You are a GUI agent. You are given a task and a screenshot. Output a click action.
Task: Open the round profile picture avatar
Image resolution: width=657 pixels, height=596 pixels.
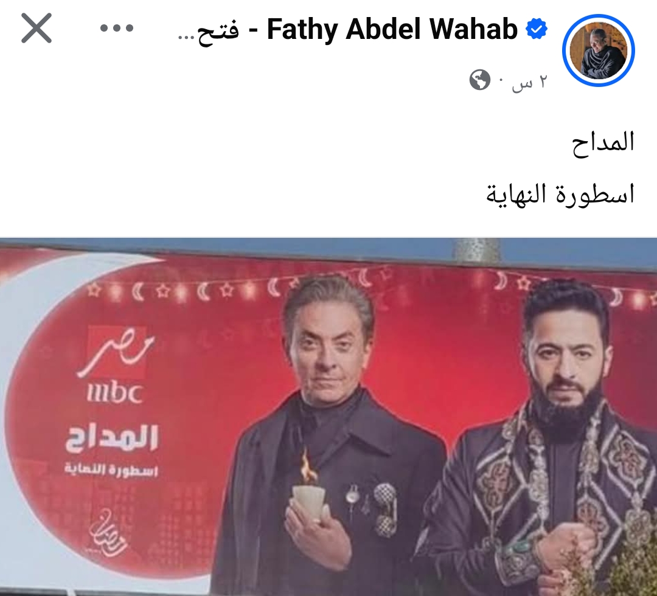click(x=599, y=50)
